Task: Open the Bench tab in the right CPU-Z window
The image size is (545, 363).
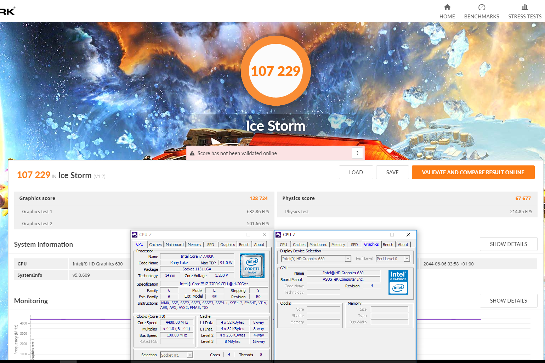Action: pos(388,245)
